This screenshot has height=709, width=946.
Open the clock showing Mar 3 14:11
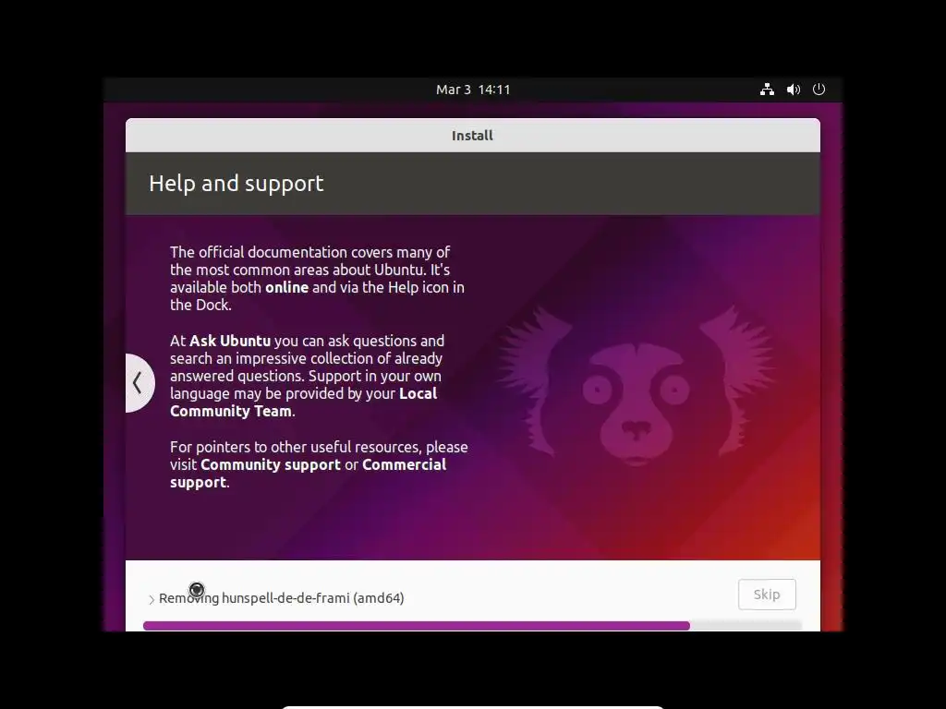(473, 90)
